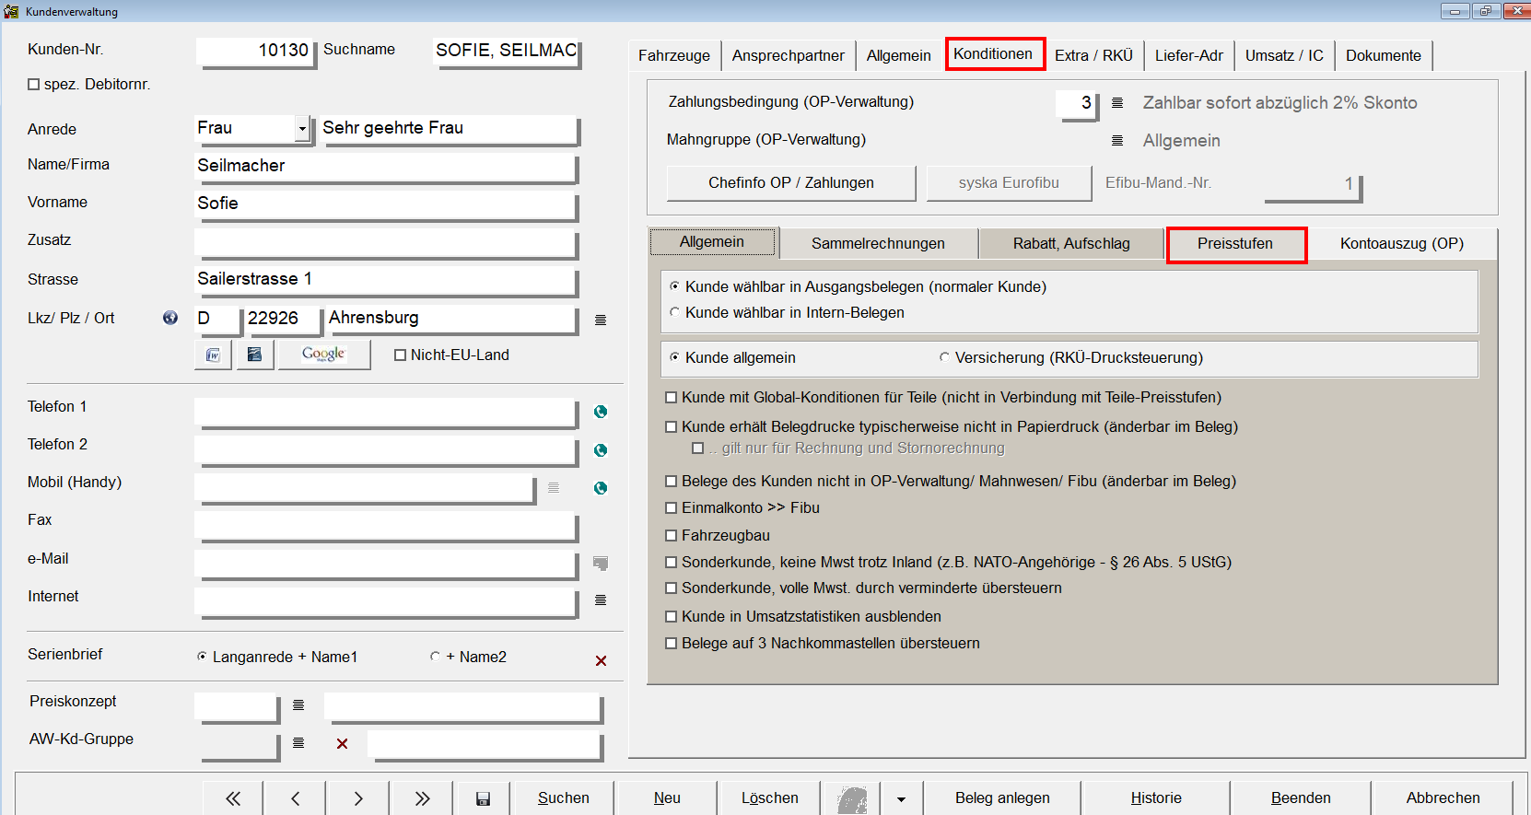Screen dimensions: 1531x815
Task: Open the Historie button
Action: [1156, 798]
